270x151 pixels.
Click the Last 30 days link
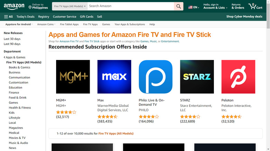(12, 39)
